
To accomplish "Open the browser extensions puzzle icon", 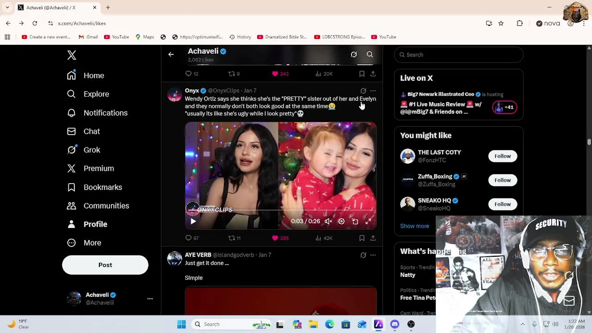I will (520, 23).
